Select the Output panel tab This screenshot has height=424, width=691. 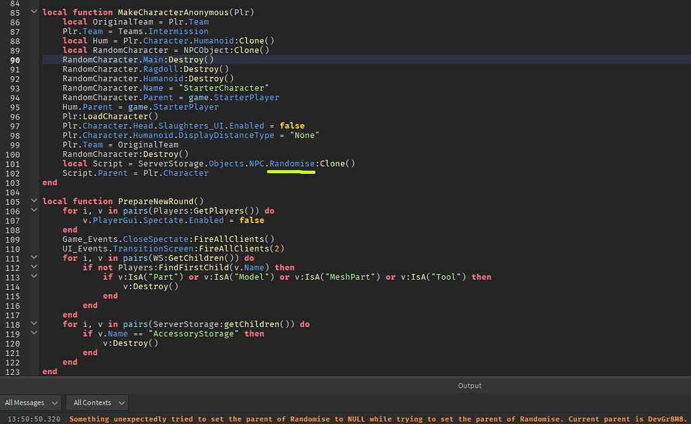point(470,385)
